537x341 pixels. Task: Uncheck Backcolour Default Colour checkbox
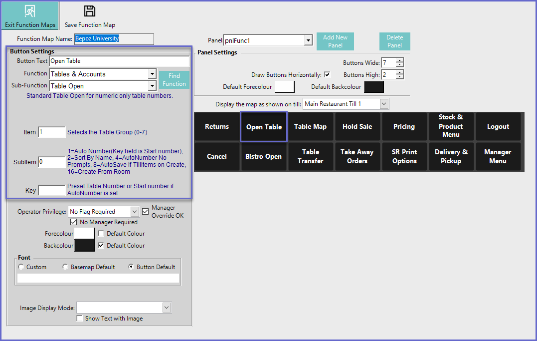click(x=101, y=245)
